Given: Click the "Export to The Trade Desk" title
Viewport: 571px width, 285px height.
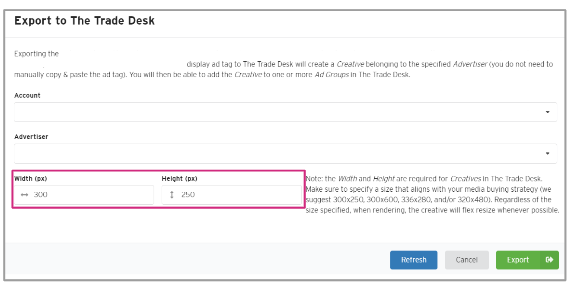Looking at the screenshot, I should 85,21.
